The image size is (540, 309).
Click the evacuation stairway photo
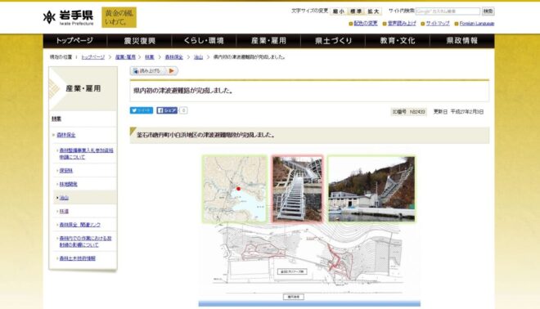(x=298, y=189)
